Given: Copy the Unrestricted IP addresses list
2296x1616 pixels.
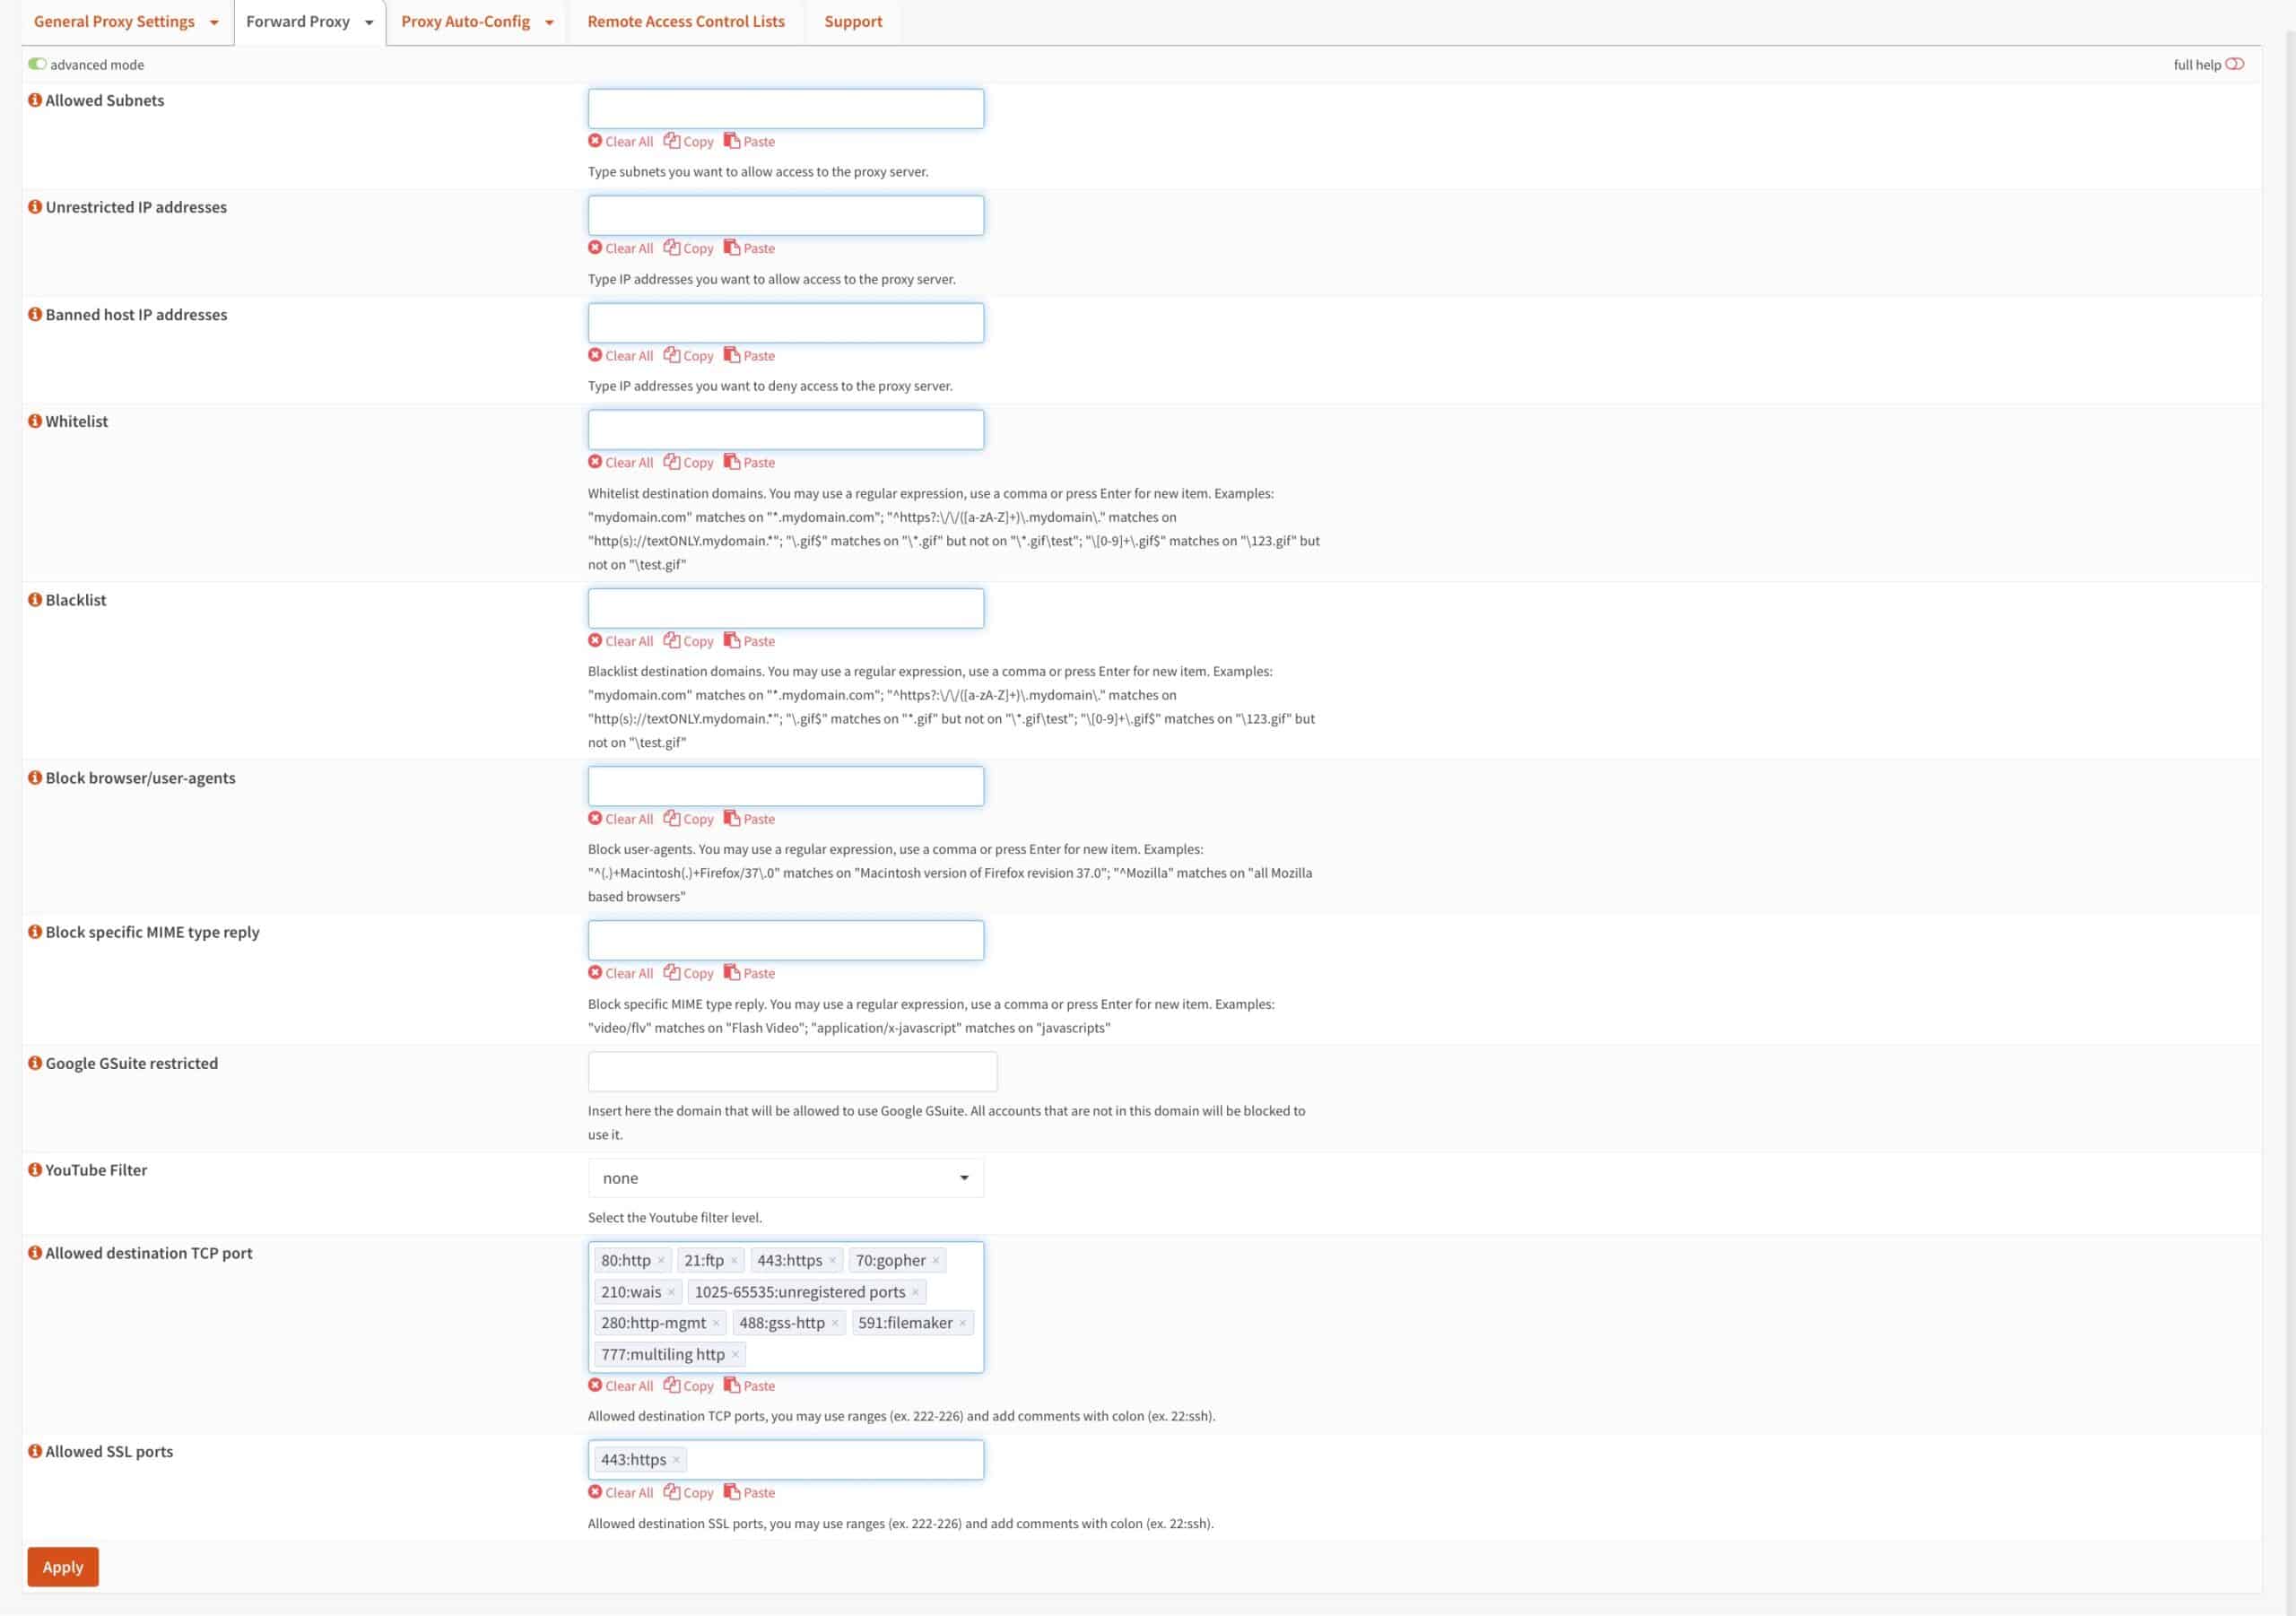Looking at the screenshot, I should (x=697, y=248).
